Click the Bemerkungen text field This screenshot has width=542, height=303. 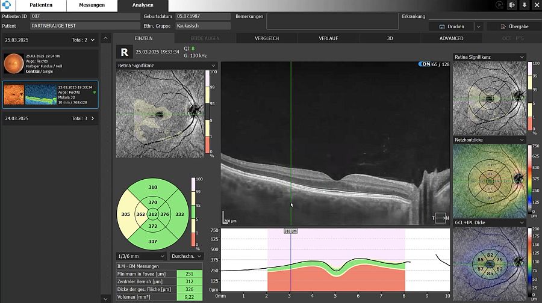tap(332, 21)
